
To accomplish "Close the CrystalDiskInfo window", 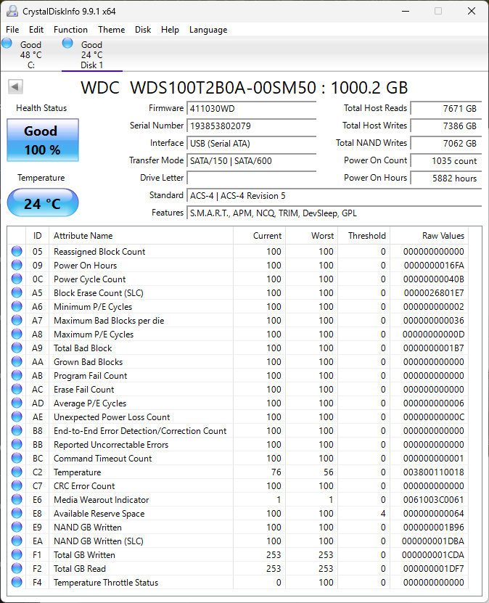I will coord(472,11).
